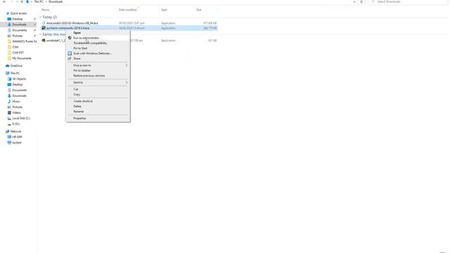This screenshot has width=451, height=253.
Task: Go back using the Back arrow
Action: point(4,1)
